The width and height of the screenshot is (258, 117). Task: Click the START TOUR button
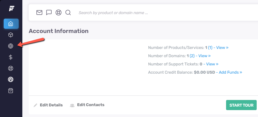coord(241,105)
